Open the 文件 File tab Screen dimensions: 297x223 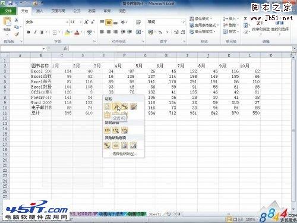coord(8,11)
